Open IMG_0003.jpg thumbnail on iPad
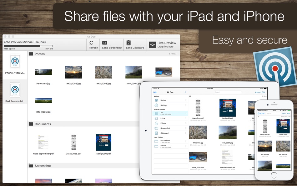 tap(198, 132)
